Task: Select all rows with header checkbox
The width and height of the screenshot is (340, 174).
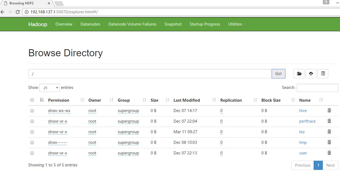Action: [32, 100]
